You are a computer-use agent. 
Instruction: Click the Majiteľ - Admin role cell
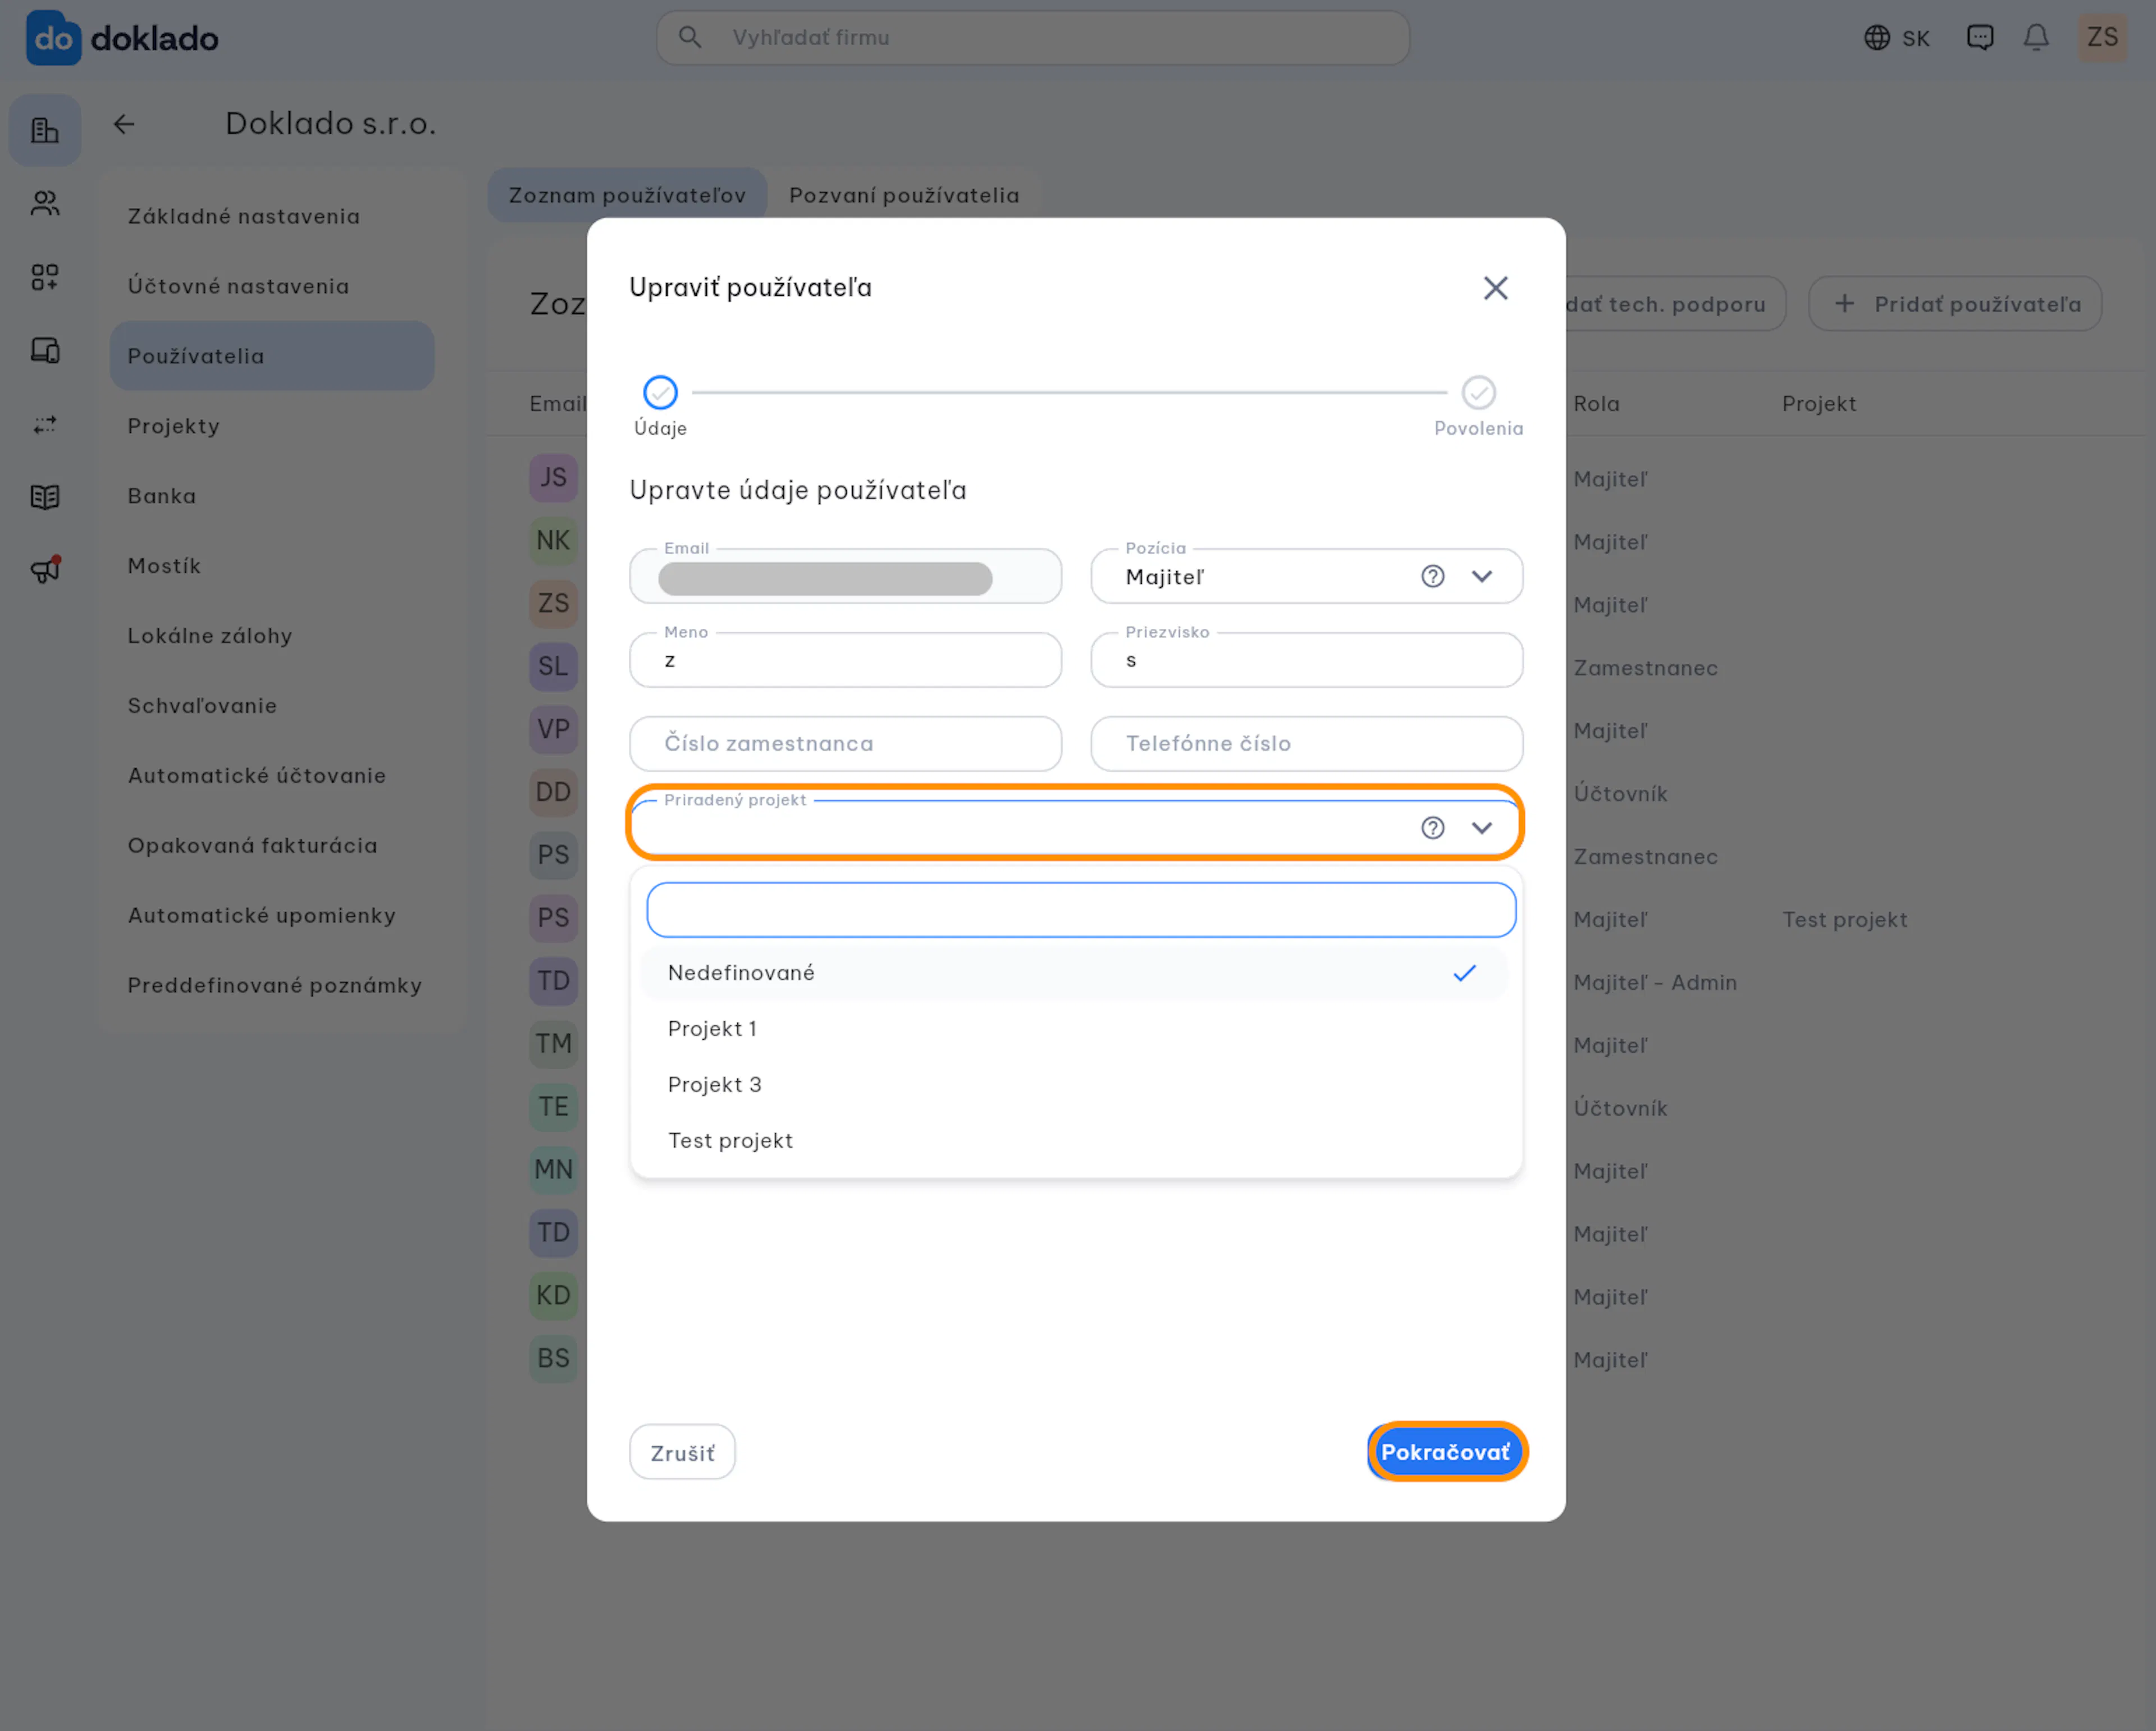click(1655, 983)
